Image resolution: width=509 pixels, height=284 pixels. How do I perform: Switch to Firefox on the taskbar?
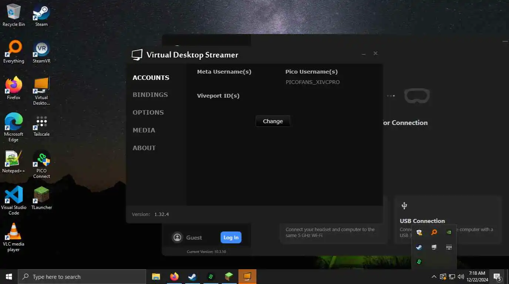click(x=174, y=277)
